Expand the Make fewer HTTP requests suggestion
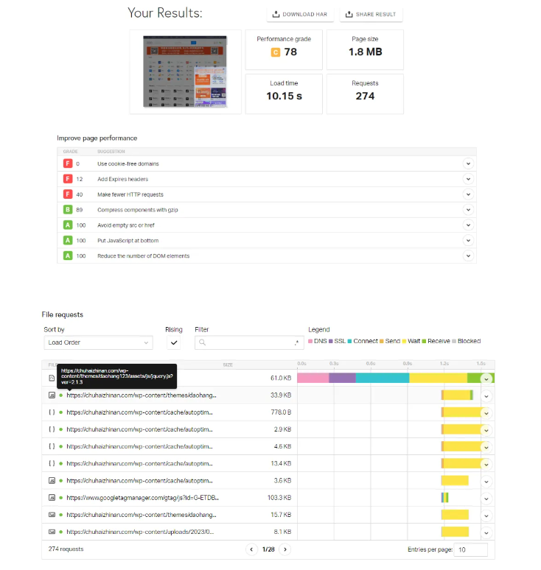Image resolution: width=541 pixels, height=570 pixels. click(x=468, y=194)
